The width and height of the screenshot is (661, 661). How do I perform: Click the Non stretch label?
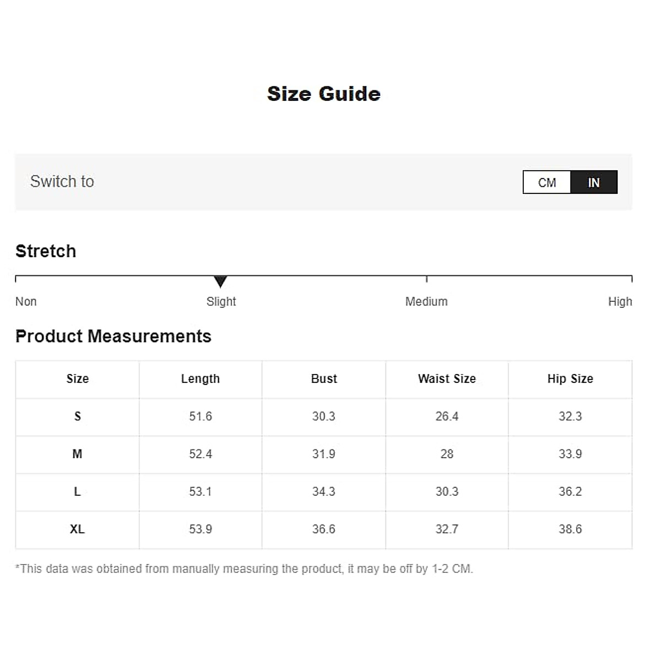pos(26,301)
